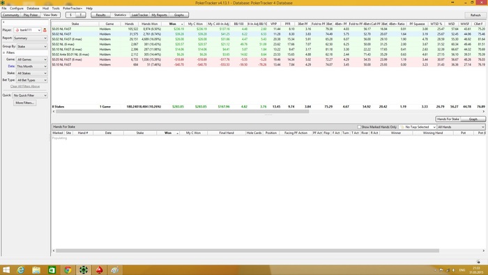Click the Action Center flag in the tray
The image size is (488, 275).
tap(441, 270)
